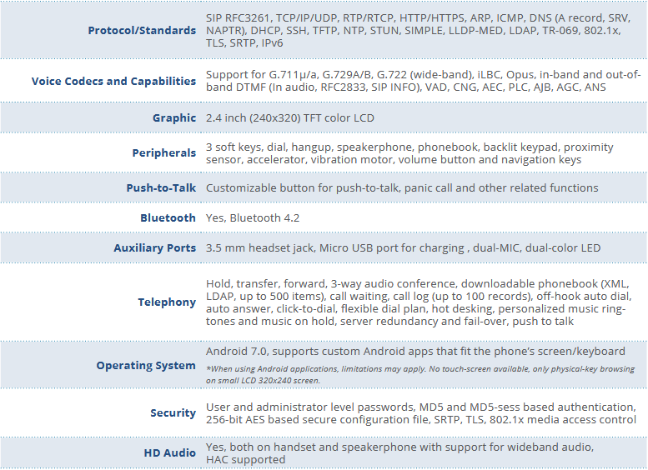
Task: Click the "Yes, Bluetooth 4.2" value
Action: [253, 218]
